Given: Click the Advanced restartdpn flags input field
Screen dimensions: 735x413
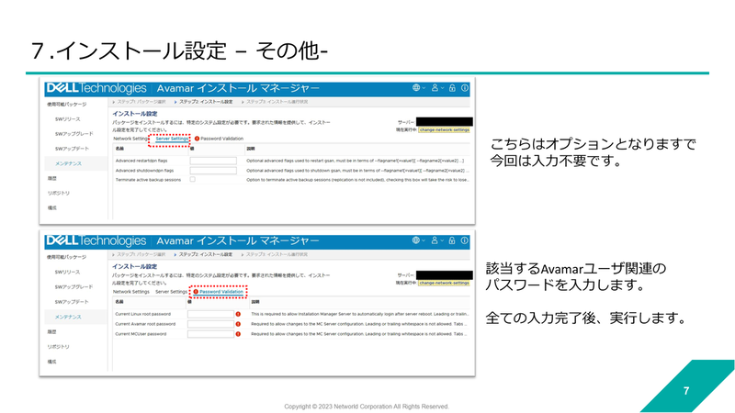Looking at the screenshot, I should pos(213,161).
